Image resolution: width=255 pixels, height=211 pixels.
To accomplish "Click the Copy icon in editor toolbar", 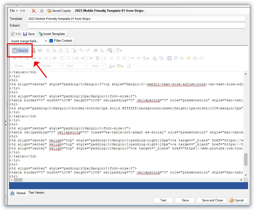I will click(54, 50).
